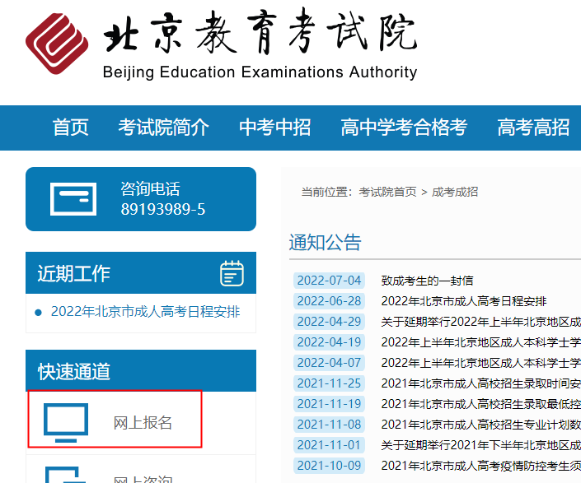Click the 网上报名 quick channel text
Viewport: 581px width, 483px height.
coord(143,423)
